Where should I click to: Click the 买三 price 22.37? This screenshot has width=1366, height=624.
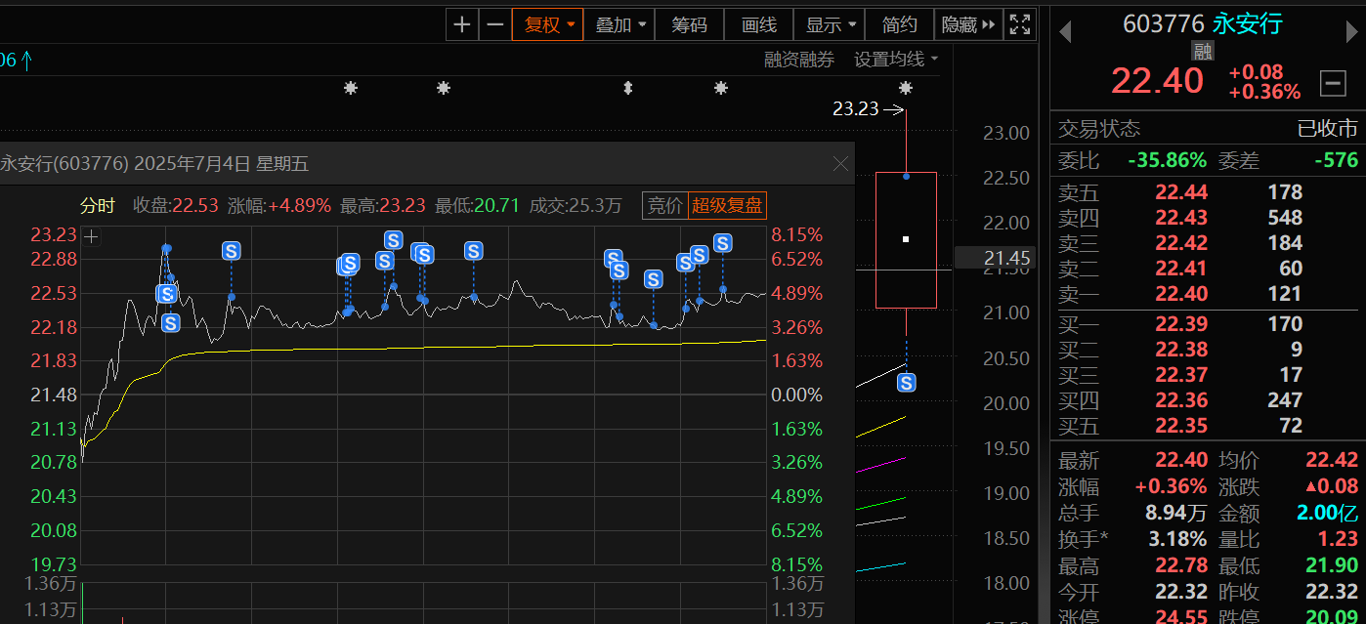(1181, 375)
